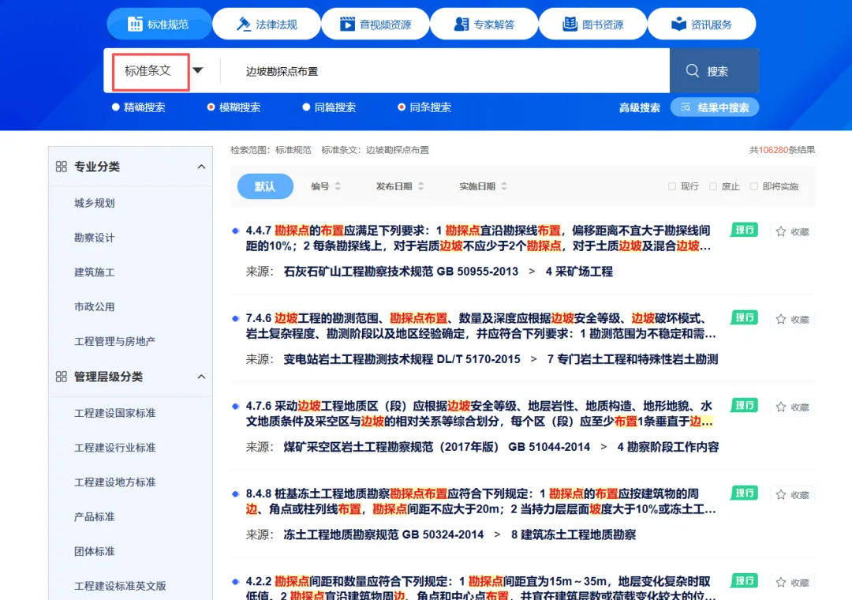Click chapter link 4 采矿场工程

579,272
